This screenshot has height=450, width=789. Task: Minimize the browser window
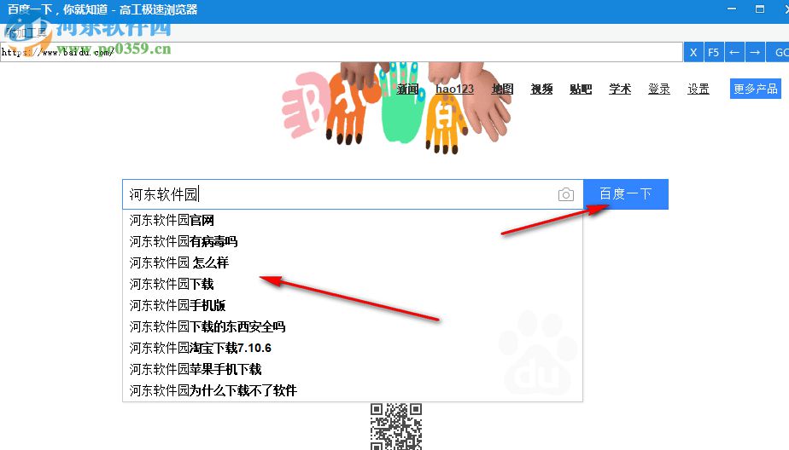[x=732, y=9]
